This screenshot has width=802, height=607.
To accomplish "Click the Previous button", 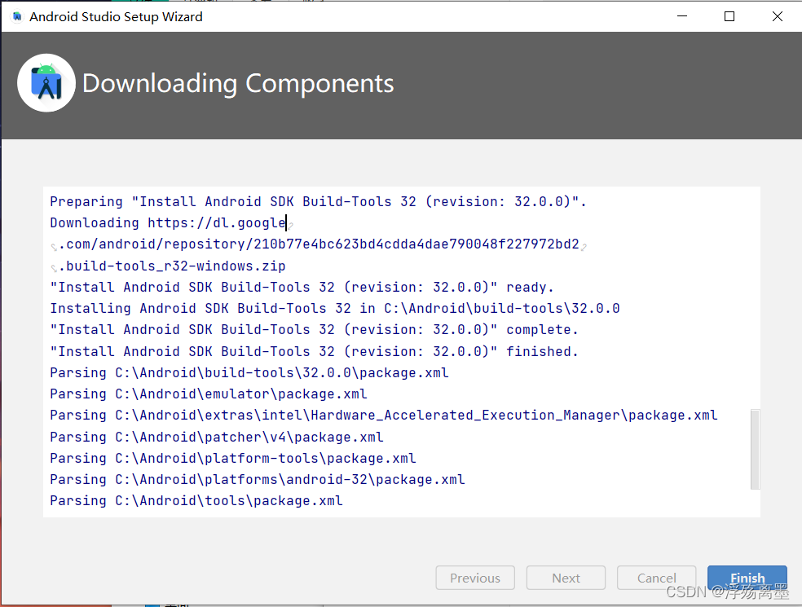I will click(x=475, y=578).
